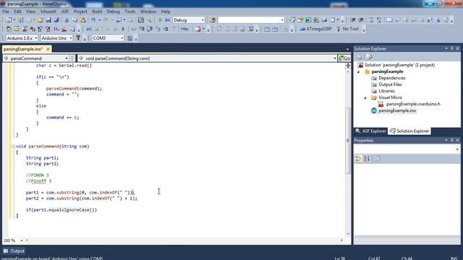The height and width of the screenshot is (260, 463).
Task: Click the '//PINON 3' comment line
Action: coord(37,175)
